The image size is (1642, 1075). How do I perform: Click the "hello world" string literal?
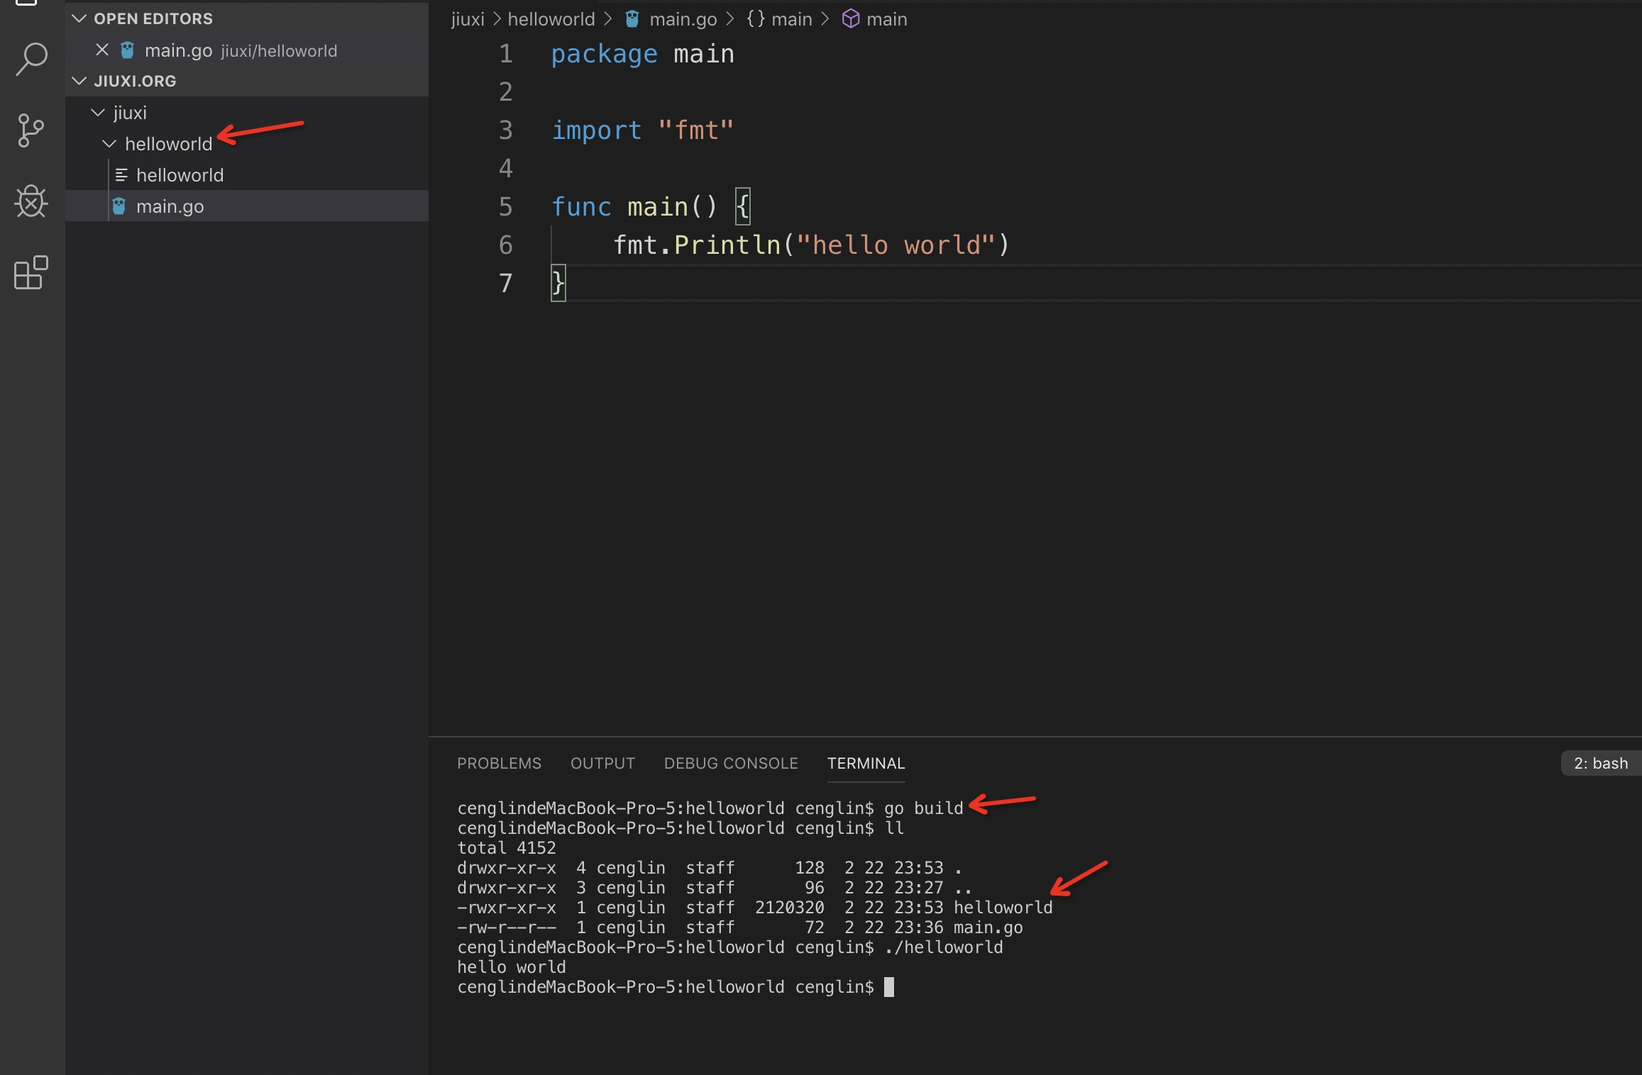896,245
